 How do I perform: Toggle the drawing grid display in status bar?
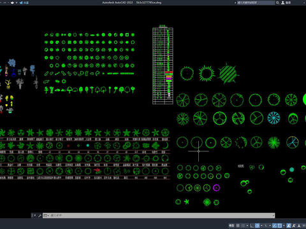click(x=238, y=226)
